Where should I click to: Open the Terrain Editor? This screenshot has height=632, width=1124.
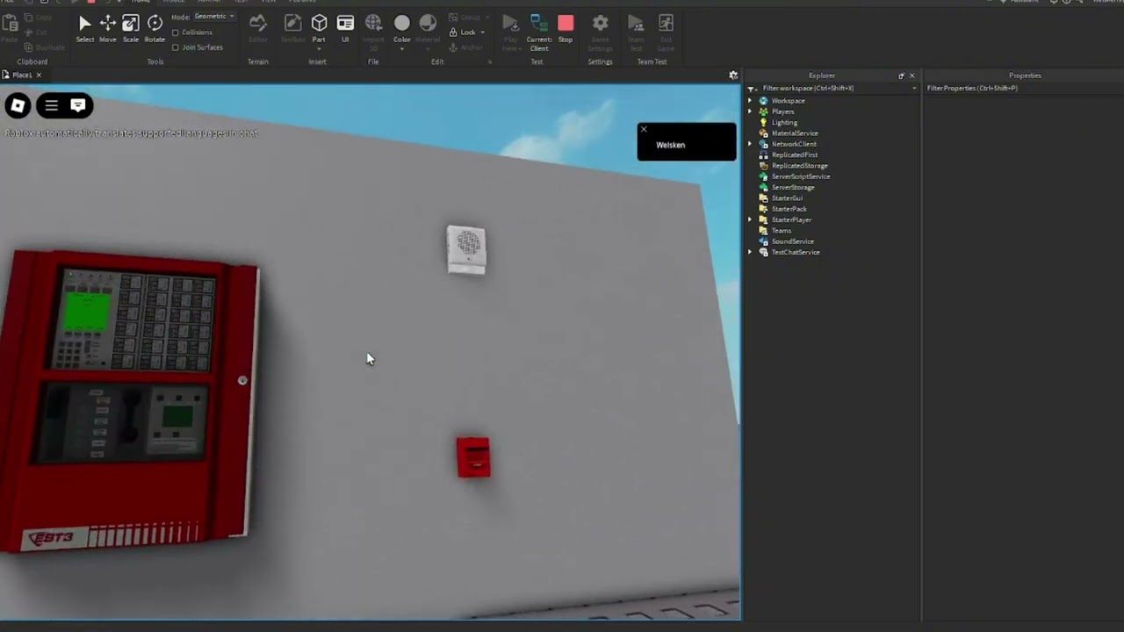258,28
